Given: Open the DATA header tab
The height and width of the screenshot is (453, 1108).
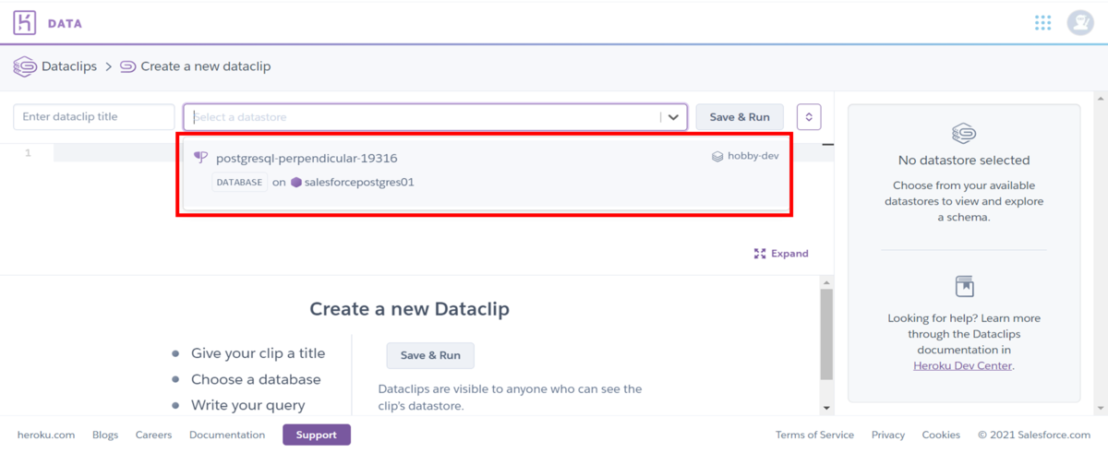Looking at the screenshot, I should click(65, 24).
